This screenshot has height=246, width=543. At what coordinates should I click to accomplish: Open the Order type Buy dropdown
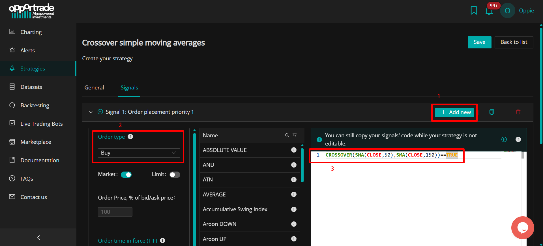(x=139, y=153)
